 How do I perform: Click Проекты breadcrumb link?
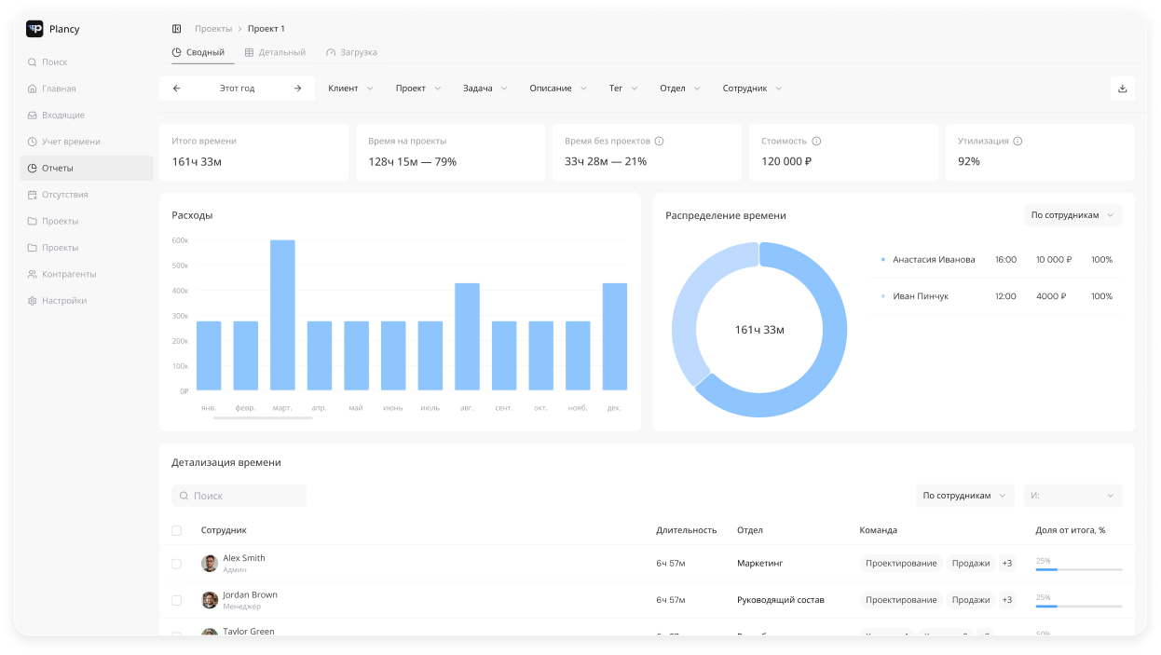click(x=213, y=29)
